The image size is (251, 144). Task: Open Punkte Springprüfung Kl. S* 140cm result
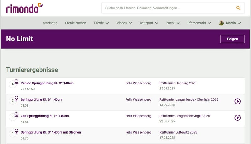pyautogui.click(x=47, y=83)
